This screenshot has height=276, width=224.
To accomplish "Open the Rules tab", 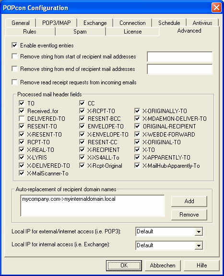I will [x=30, y=32].
